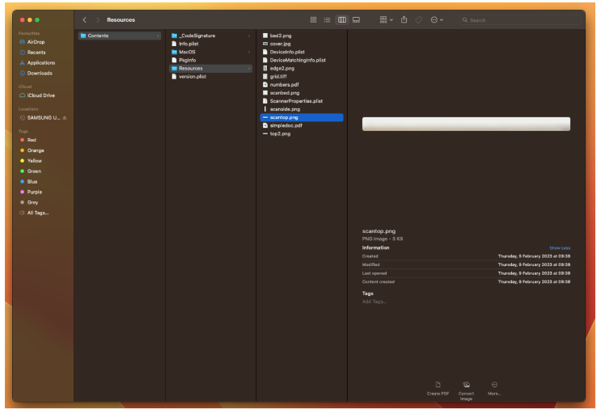This screenshot has width=601, height=414.
Task: Click into the Search field
Action: pyautogui.click(x=520, y=20)
